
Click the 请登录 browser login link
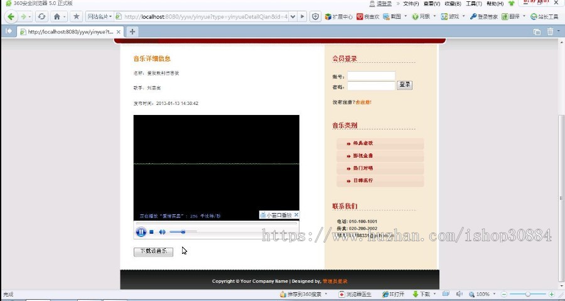click(384, 4)
